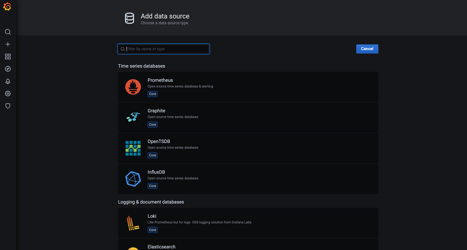
Task: Open the Server Admin shield icon
Action: [8, 106]
